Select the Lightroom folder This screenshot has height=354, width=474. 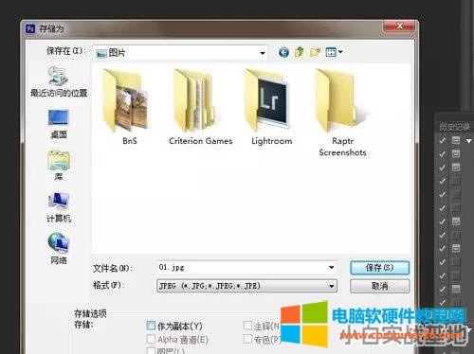coord(271,107)
